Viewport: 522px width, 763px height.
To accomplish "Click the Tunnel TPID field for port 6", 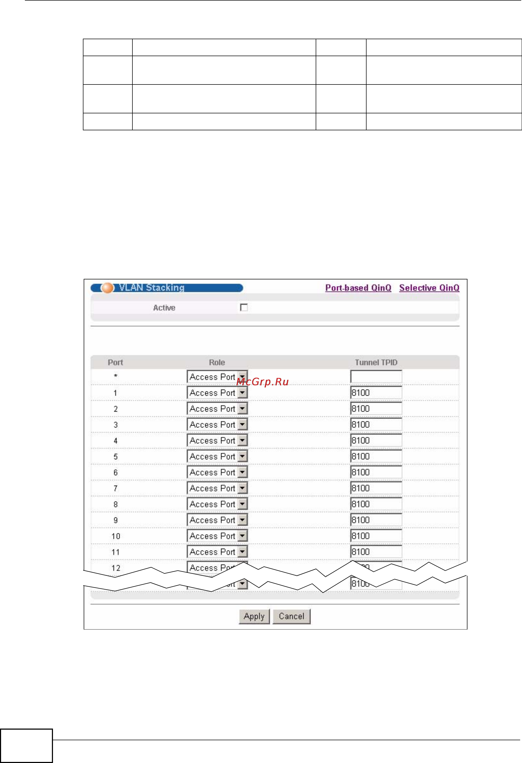I will [x=376, y=472].
